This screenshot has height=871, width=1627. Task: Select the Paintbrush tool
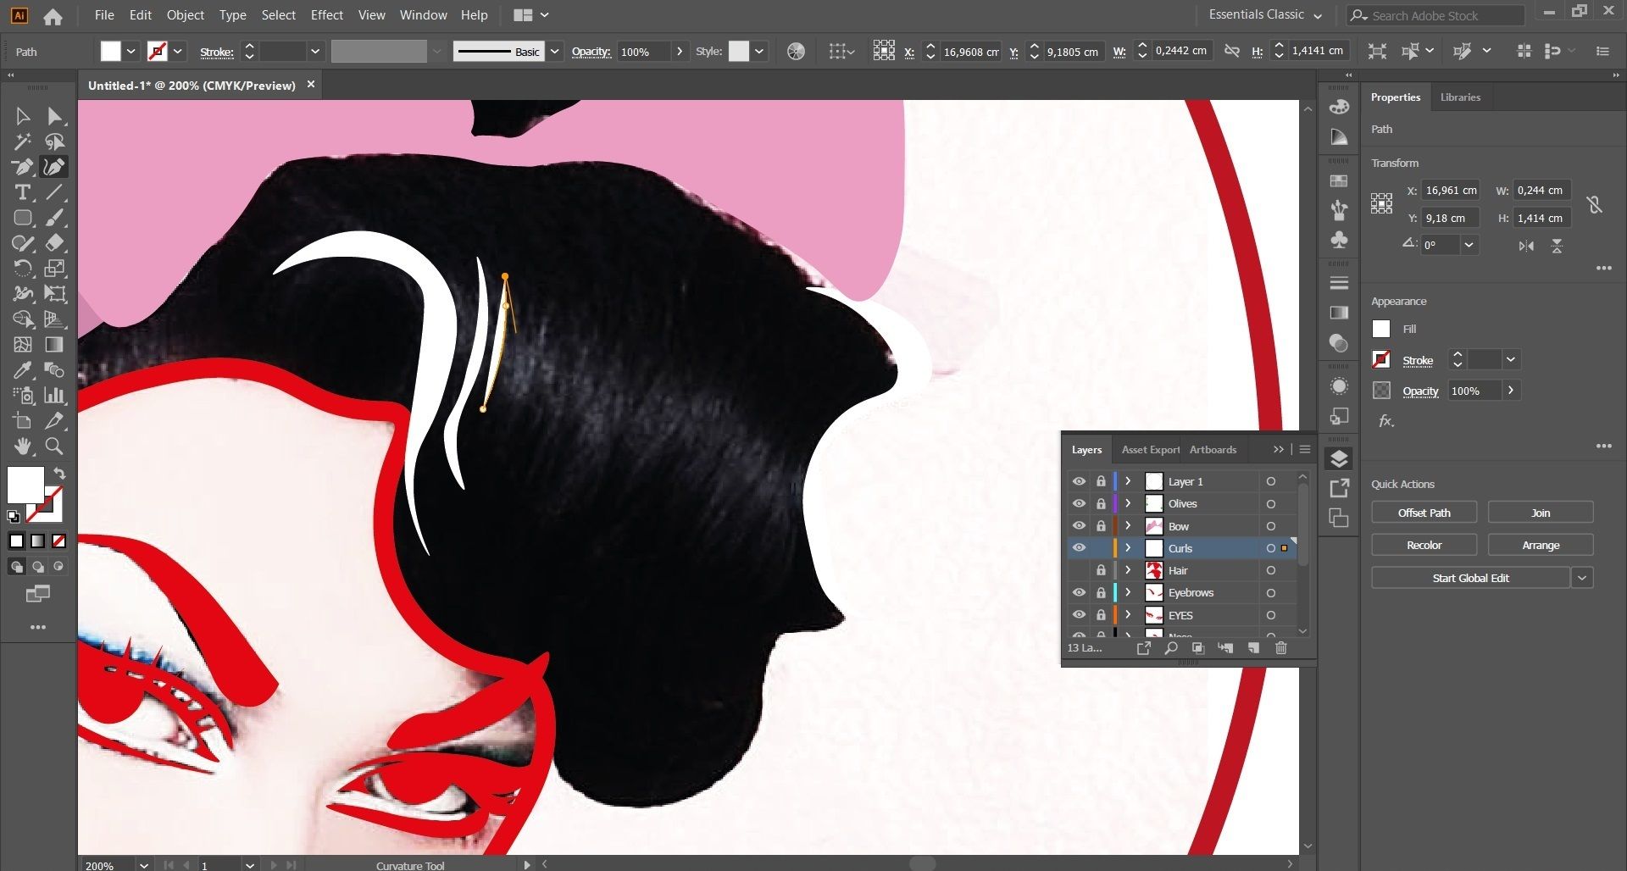click(x=54, y=218)
